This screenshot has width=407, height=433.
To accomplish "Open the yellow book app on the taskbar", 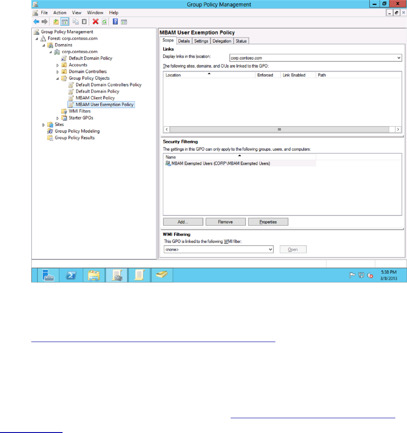I will pyautogui.click(x=162, y=275).
